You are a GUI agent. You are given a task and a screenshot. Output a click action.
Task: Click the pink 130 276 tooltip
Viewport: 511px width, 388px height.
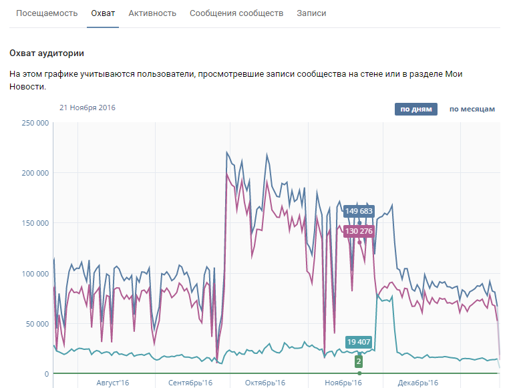[x=359, y=231]
